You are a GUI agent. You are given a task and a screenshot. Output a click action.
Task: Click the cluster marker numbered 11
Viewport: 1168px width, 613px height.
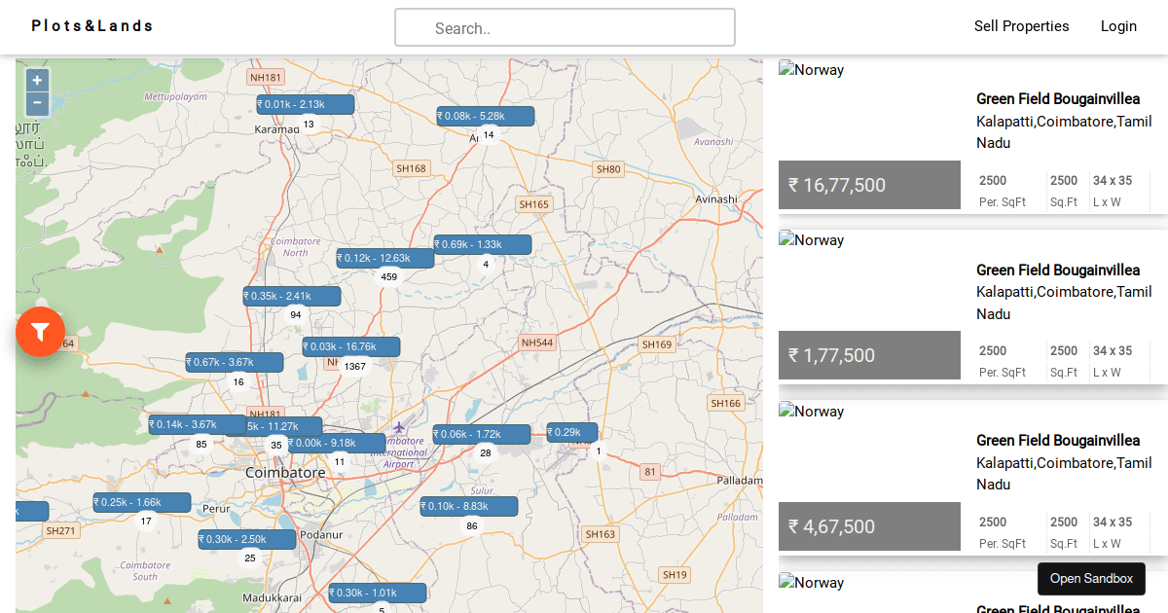pyautogui.click(x=340, y=462)
